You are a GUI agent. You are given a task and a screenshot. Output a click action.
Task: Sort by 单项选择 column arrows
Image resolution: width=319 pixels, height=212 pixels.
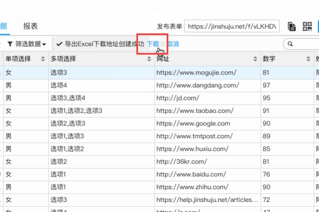click(43, 59)
